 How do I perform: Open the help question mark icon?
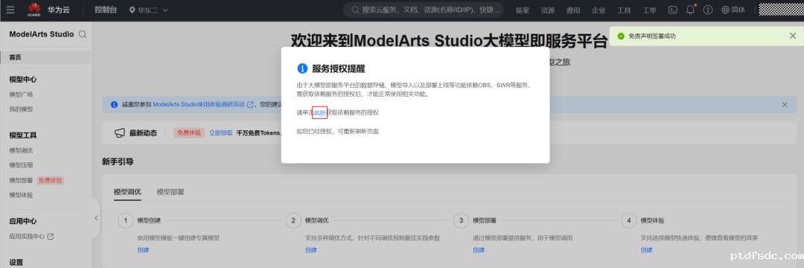(x=708, y=10)
